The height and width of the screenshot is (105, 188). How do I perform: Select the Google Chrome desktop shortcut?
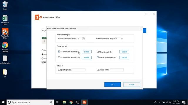point(5,47)
